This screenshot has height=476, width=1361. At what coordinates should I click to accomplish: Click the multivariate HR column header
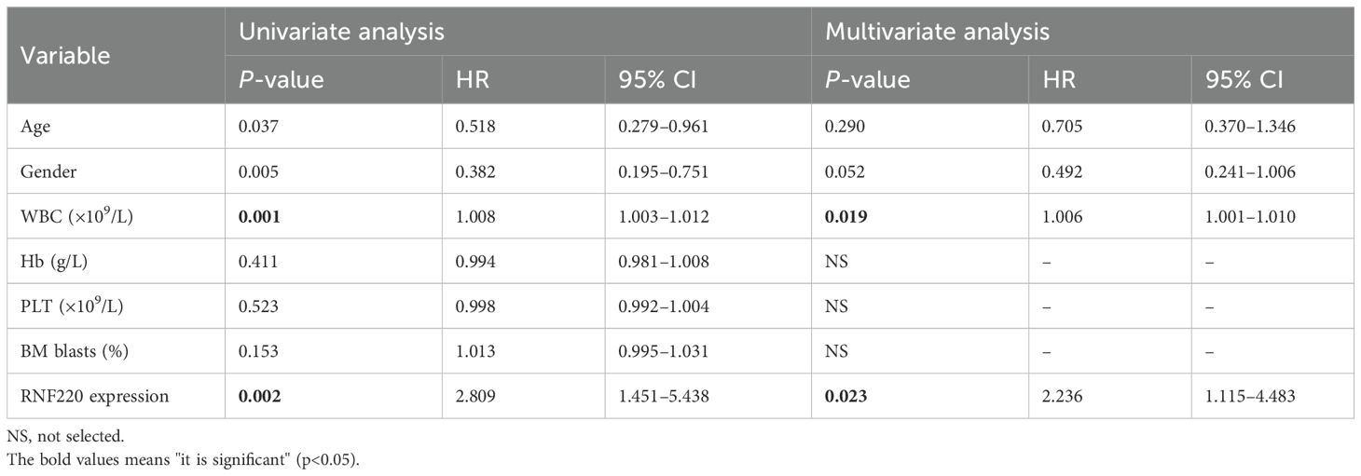1061,80
